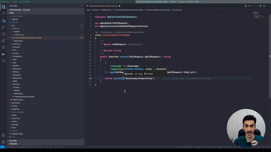Expand the config folder
Screen dimensions: 271x152
tap(14, 106)
